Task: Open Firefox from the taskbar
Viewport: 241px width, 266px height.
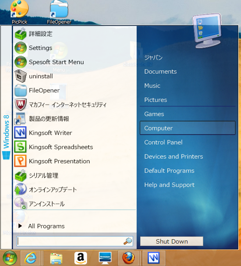Action: [129, 258]
